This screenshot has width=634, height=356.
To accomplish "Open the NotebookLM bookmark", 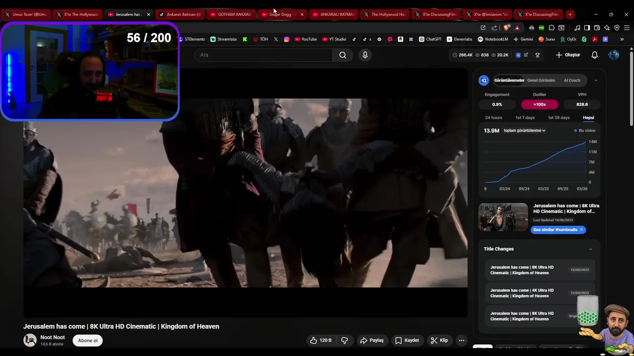I will tap(493, 39).
